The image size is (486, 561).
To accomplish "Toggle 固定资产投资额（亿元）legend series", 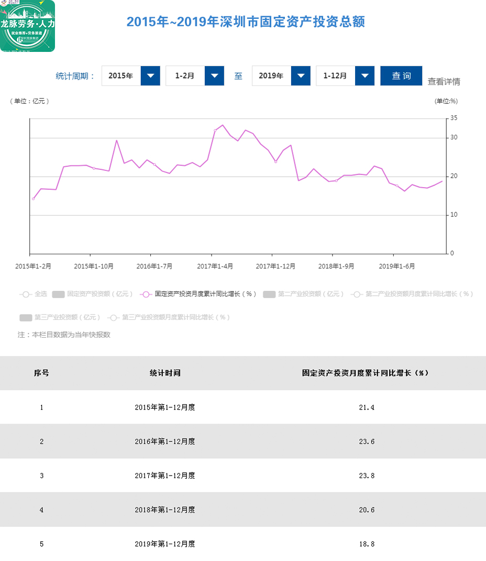I will [93, 294].
